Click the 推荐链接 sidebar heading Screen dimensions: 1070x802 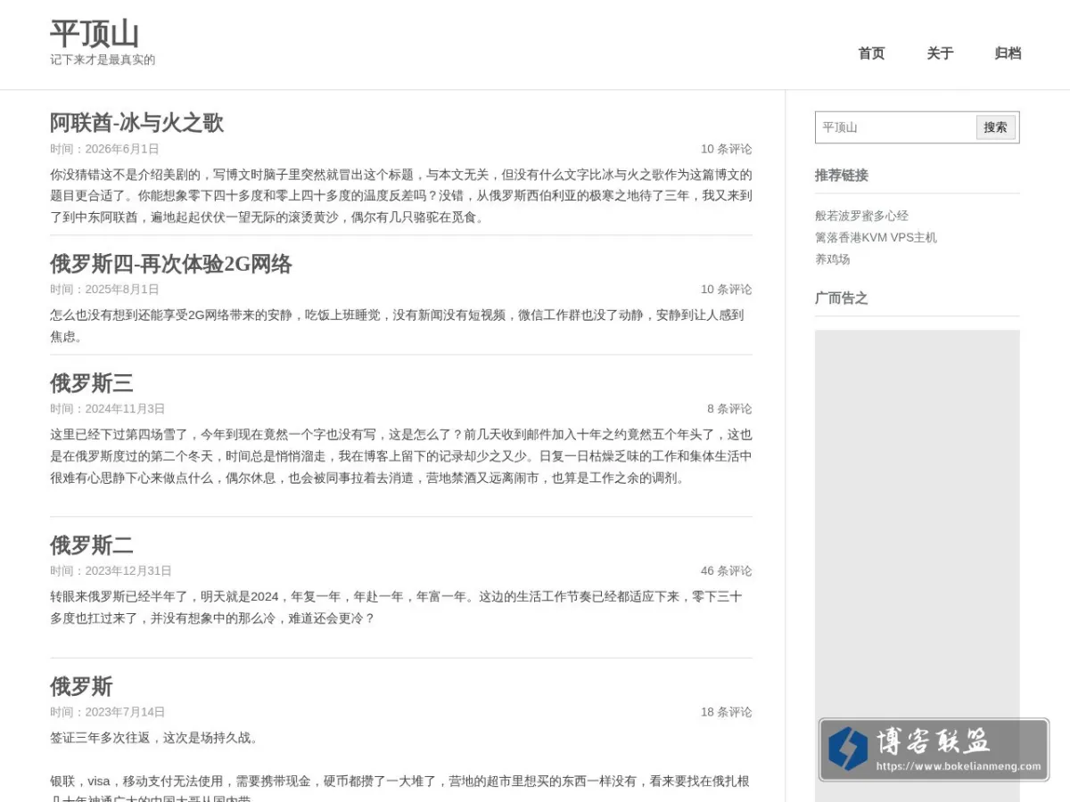(x=841, y=175)
